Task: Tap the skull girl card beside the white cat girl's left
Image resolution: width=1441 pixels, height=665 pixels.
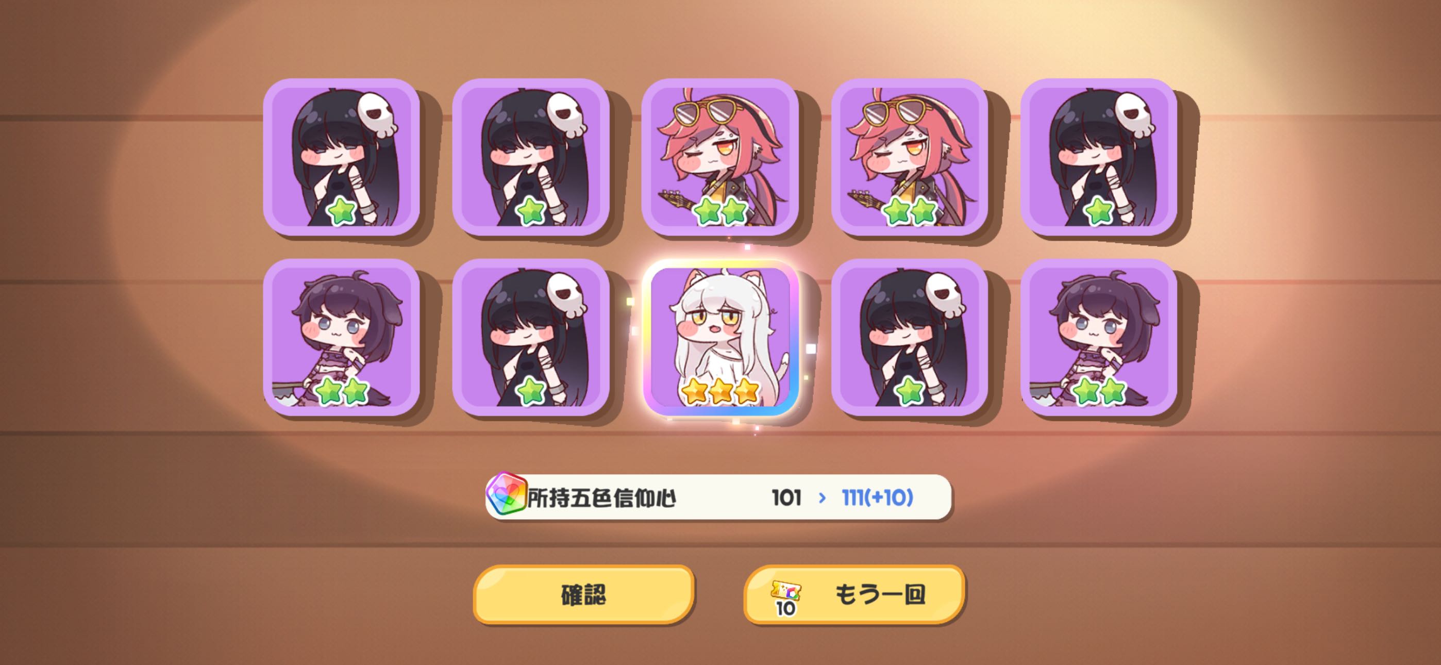Action: coord(531,338)
